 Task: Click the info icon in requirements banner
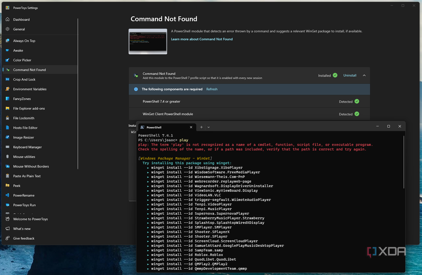click(x=136, y=89)
